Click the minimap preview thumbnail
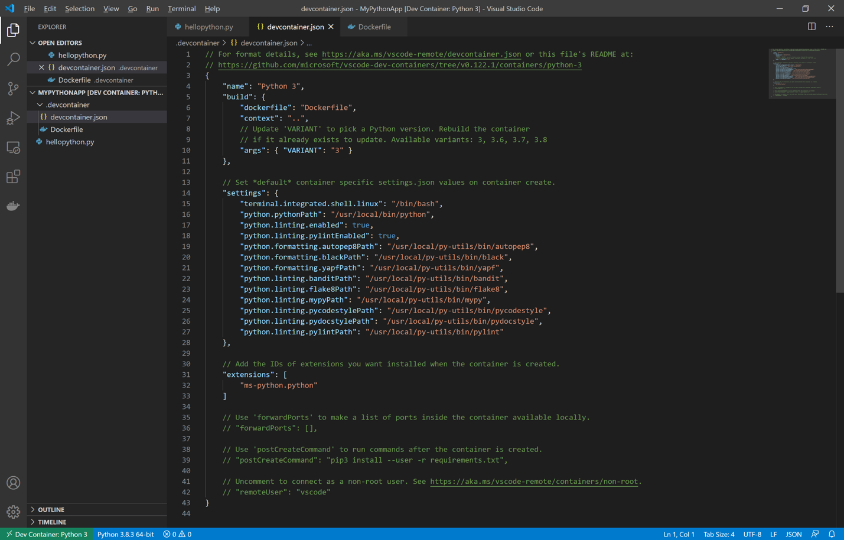Image resolution: width=844 pixels, height=540 pixels. coord(801,73)
